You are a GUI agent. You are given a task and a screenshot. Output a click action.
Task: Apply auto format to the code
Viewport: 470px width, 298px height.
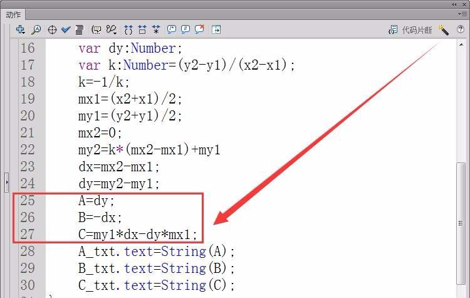click(80, 29)
